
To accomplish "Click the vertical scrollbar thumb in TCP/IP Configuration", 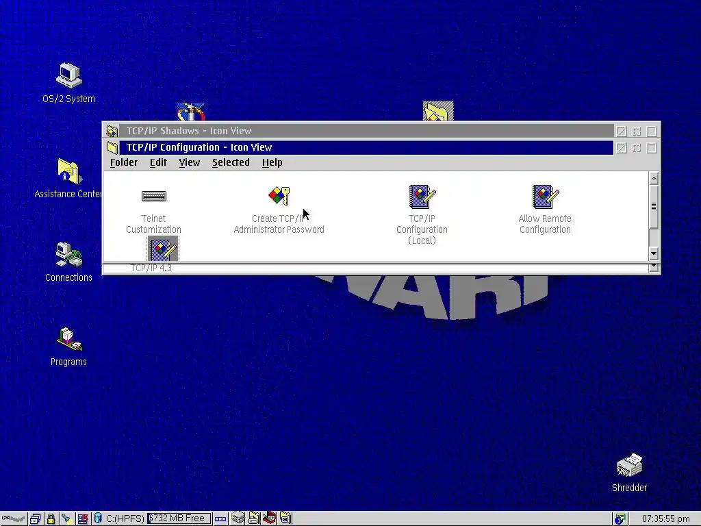I will point(654,206).
